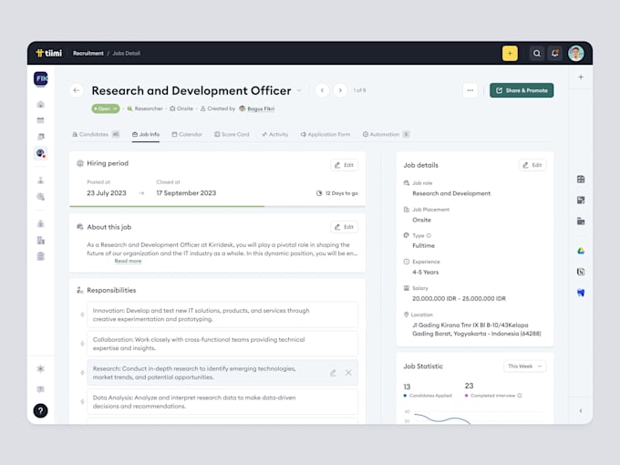Grab drag handle of Data Analysis responsibility
Screen dimensions: 620x465
(82, 402)
